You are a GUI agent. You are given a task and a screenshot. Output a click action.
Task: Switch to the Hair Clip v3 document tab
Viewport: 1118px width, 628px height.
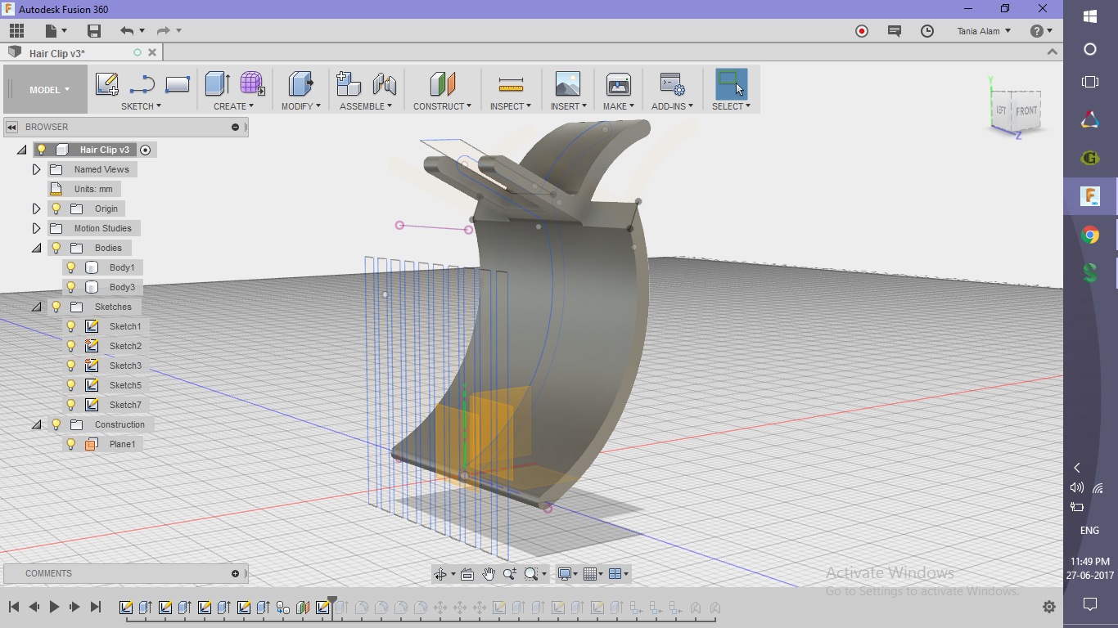click(x=80, y=52)
